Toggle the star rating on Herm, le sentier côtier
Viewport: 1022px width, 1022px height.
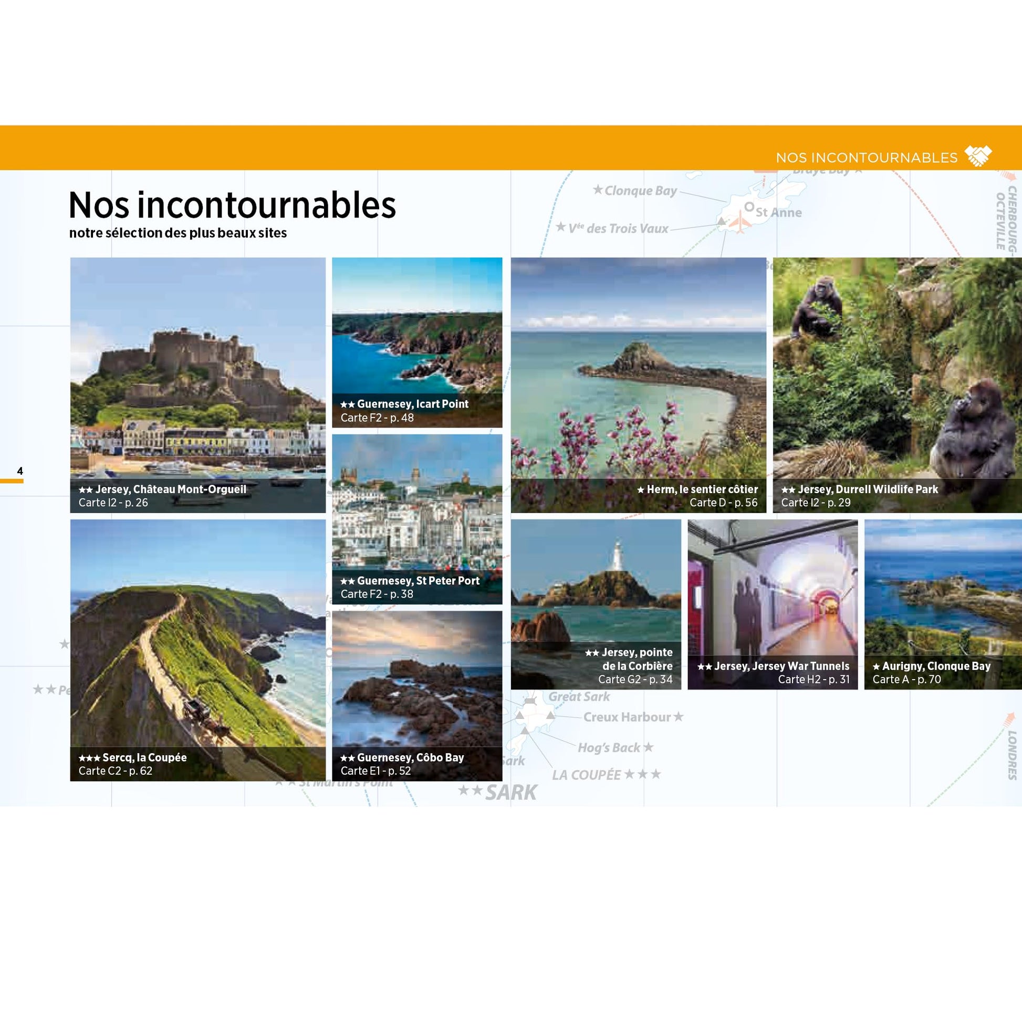642,490
